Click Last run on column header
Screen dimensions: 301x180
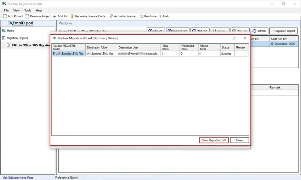click(284, 39)
